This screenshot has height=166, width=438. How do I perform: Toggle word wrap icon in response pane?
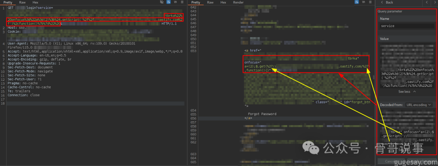356,2
